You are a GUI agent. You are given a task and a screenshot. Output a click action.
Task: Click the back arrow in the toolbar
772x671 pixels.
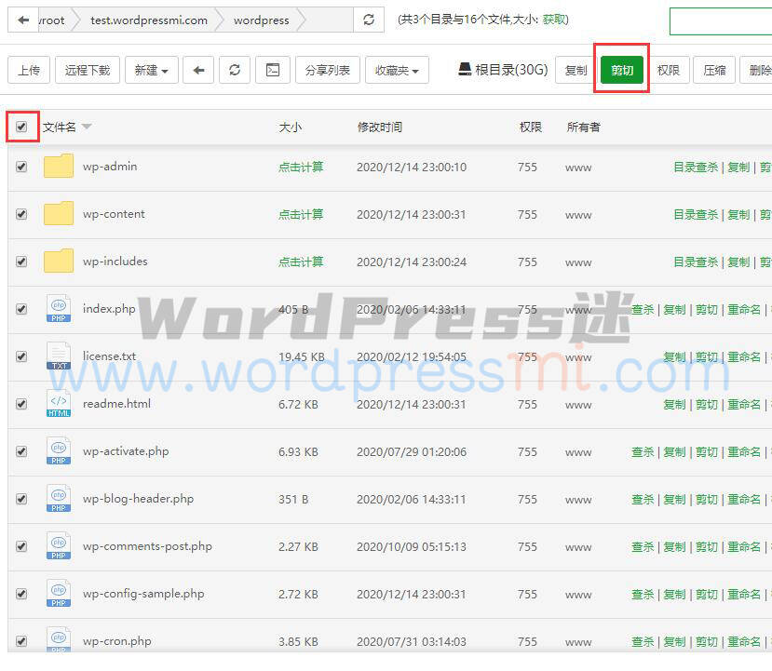click(x=198, y=70)
